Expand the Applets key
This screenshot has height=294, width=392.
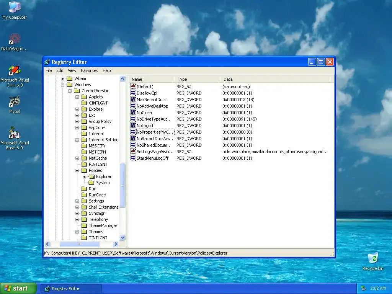(77, 97)
